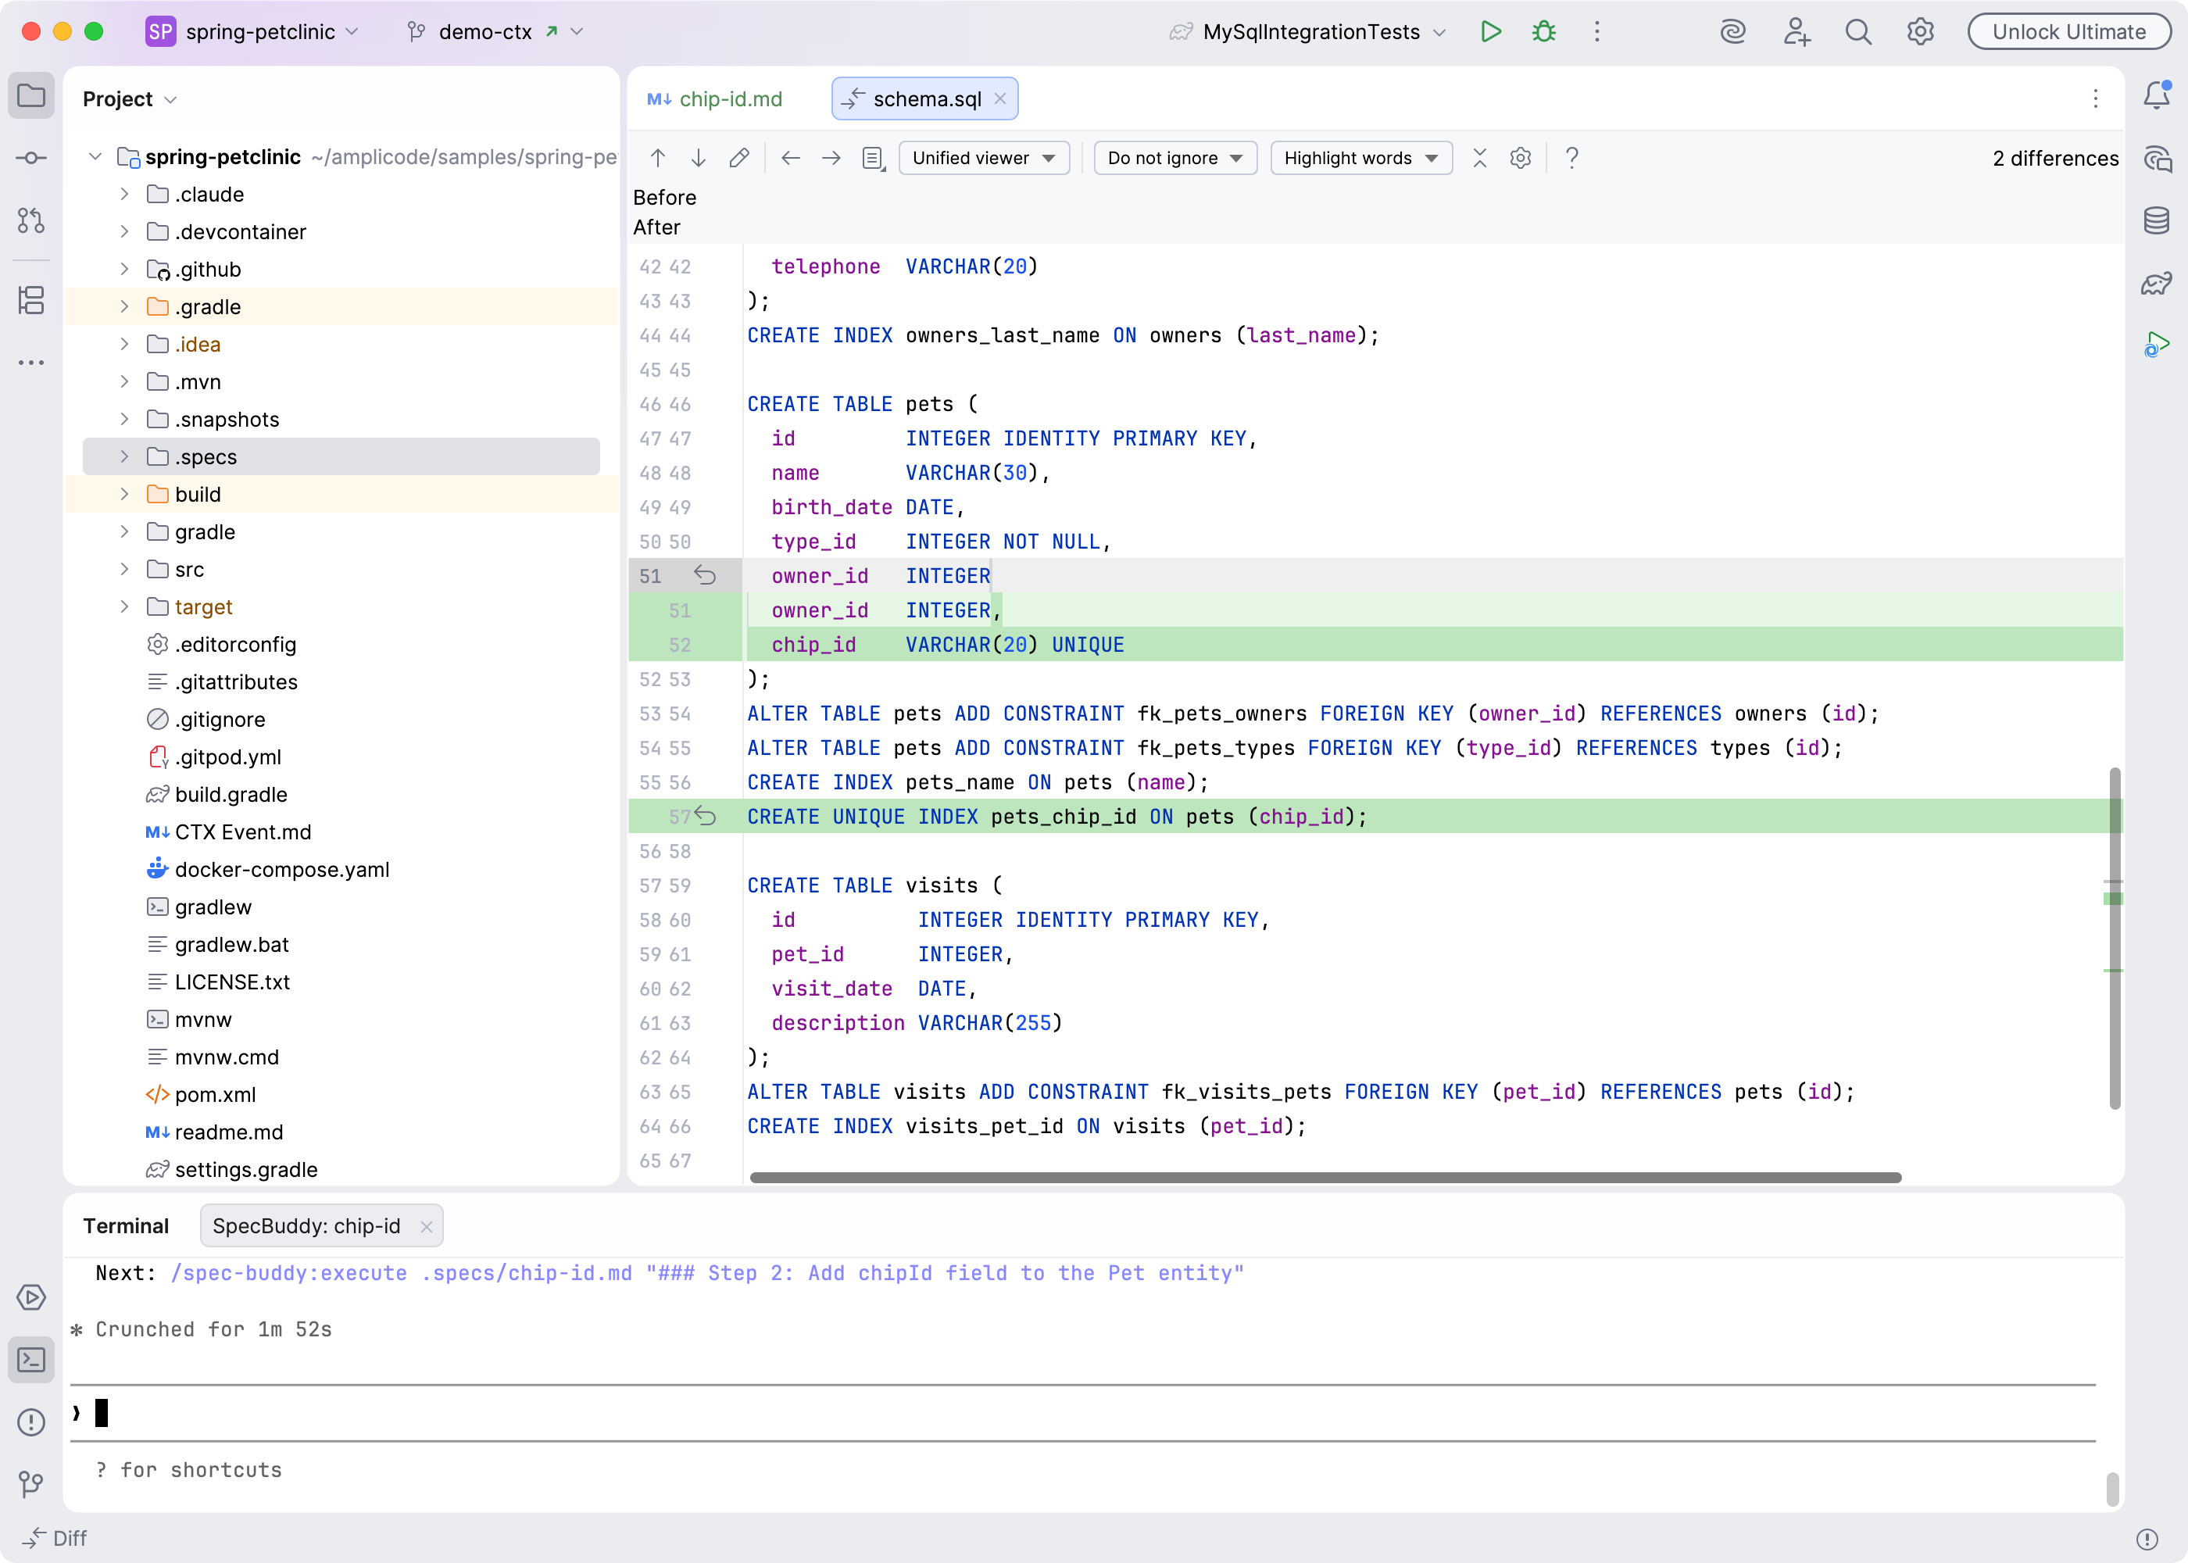Open the Commit tool window icon

[x=30, y=158]
